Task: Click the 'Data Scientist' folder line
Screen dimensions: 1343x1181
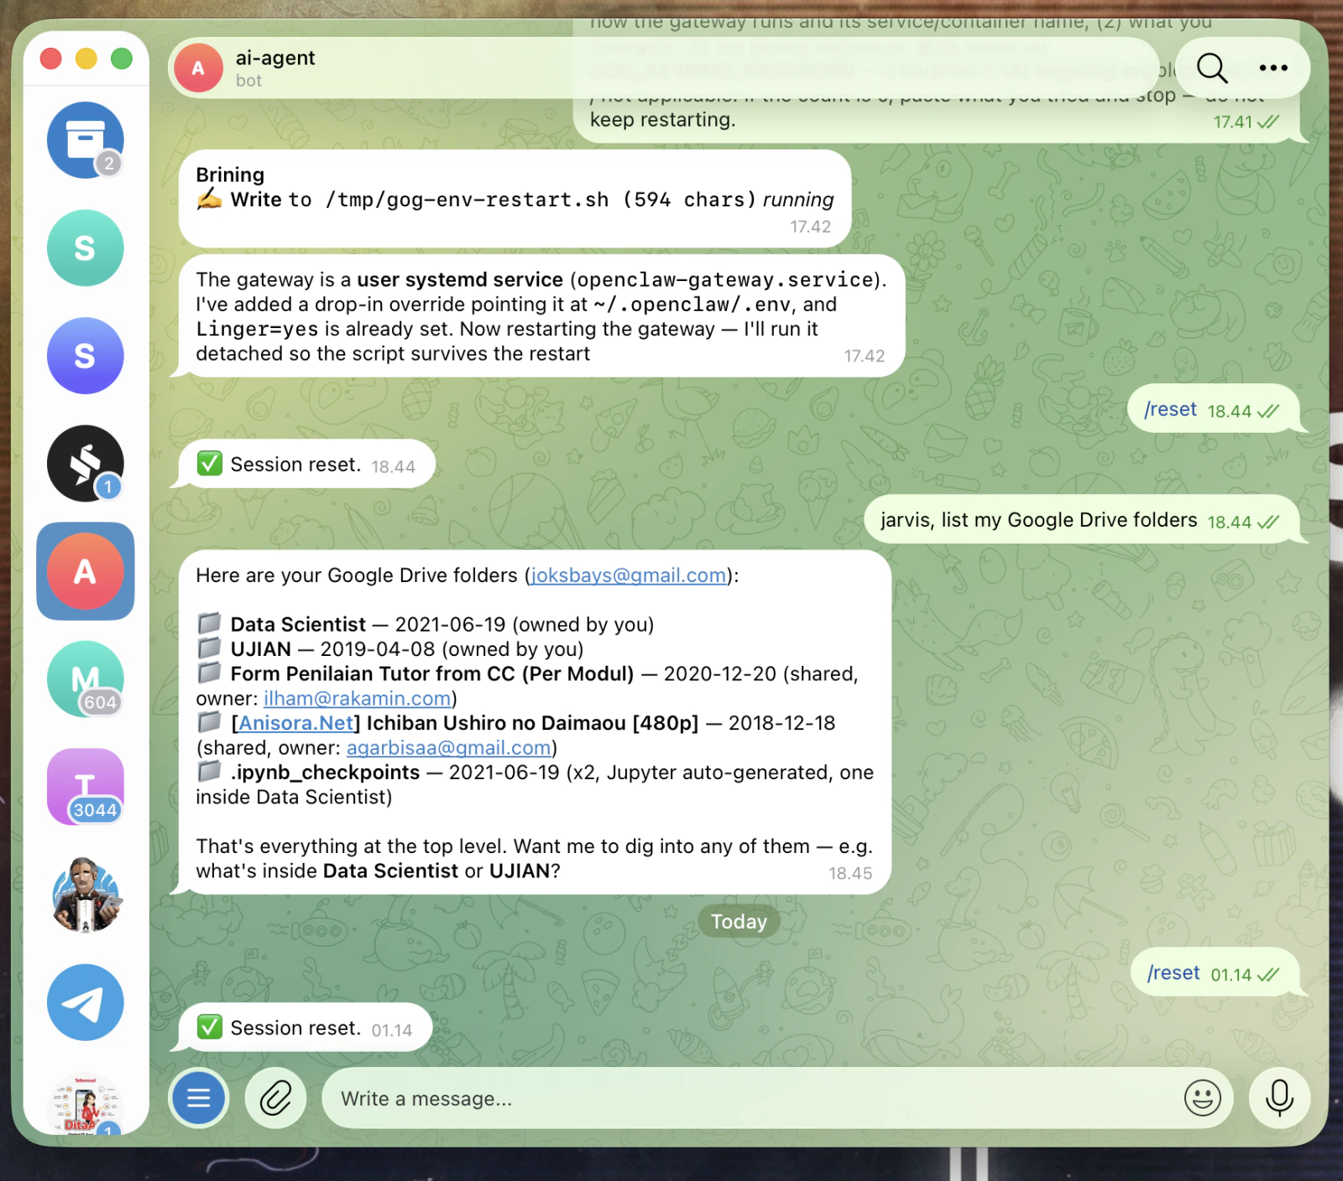Action: click(x=425, y=624)
